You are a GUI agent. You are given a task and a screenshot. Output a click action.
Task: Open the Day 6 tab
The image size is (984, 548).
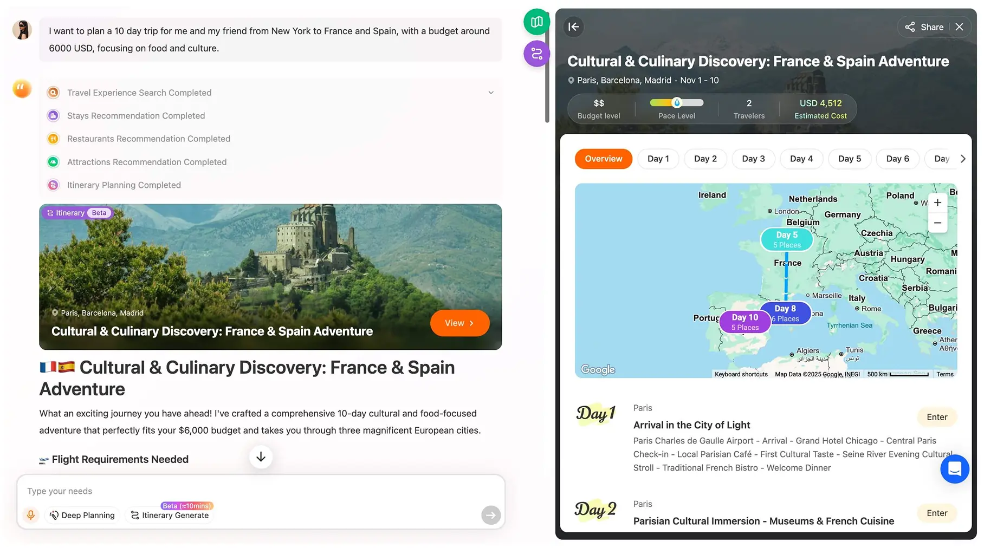[x=897, y=159]
